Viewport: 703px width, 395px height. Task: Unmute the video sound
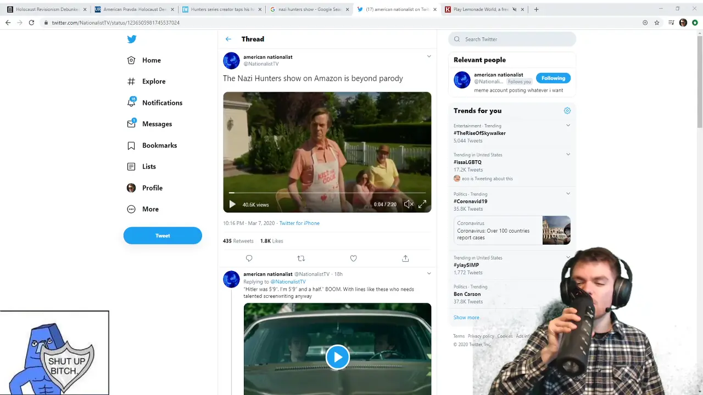click(408, 204)
